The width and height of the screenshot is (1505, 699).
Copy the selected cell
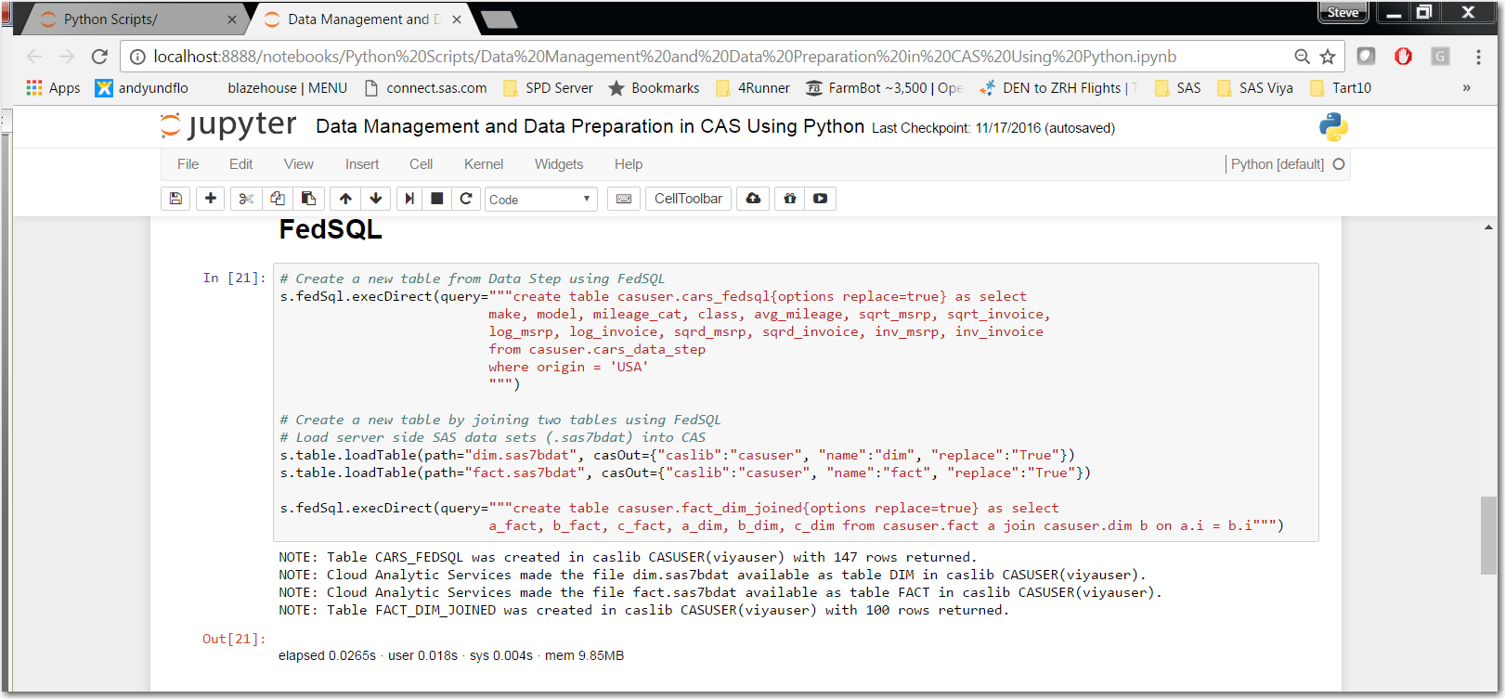[278, 199]
